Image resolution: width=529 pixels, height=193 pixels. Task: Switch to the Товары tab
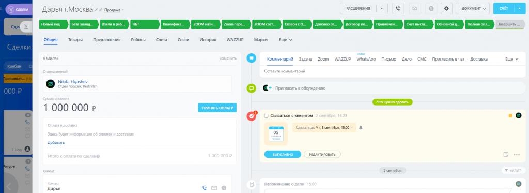pos(75,40)
